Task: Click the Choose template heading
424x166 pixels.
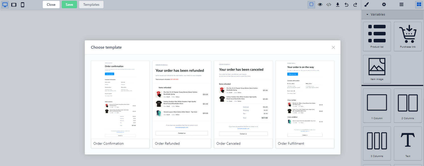Action: point(106,47)
